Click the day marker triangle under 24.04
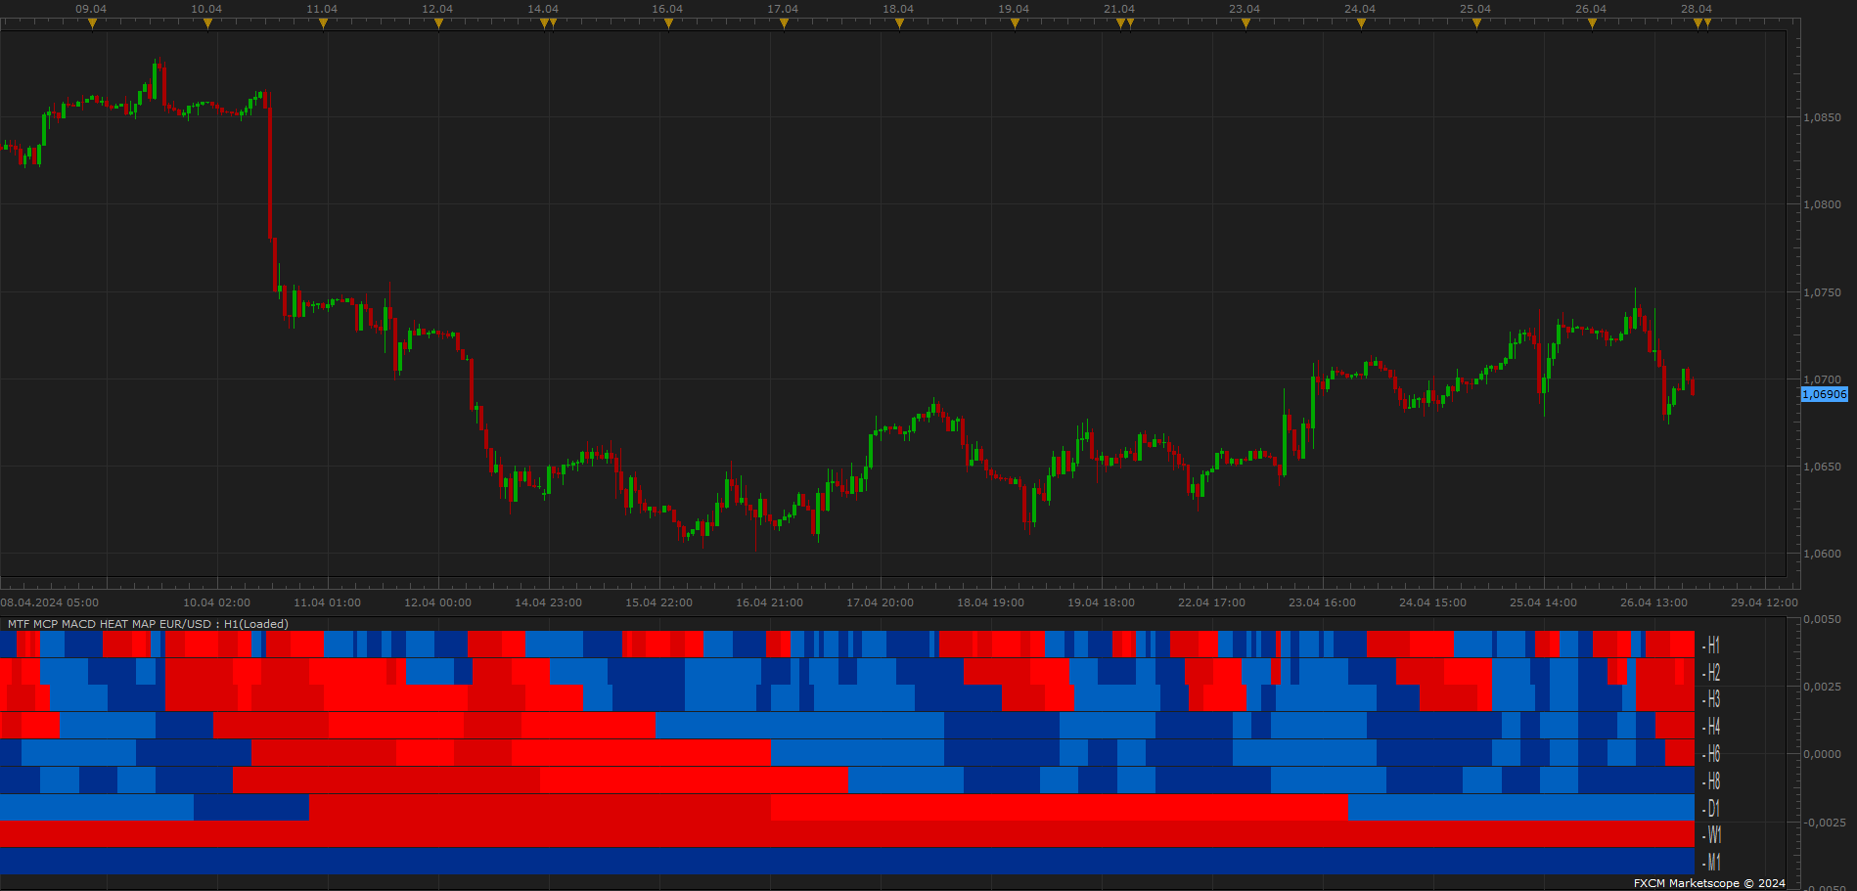 tap(1361, 23)
